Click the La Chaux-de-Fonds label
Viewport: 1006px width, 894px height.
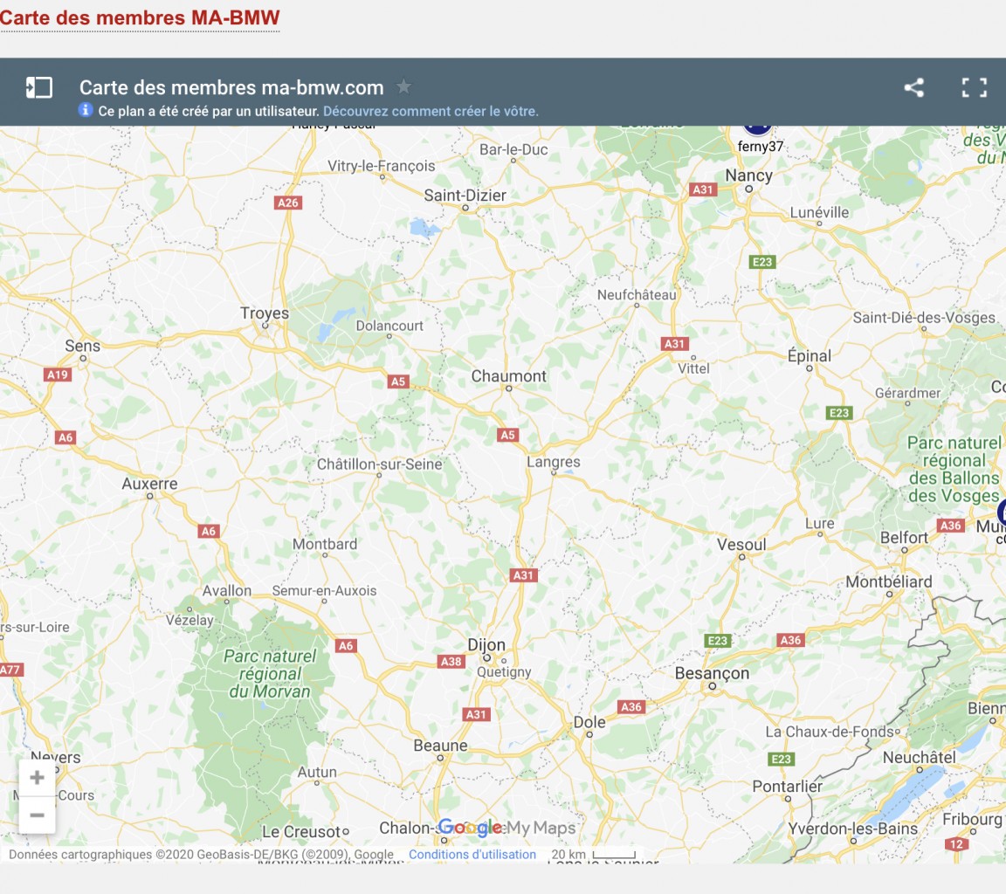point(829,732)
